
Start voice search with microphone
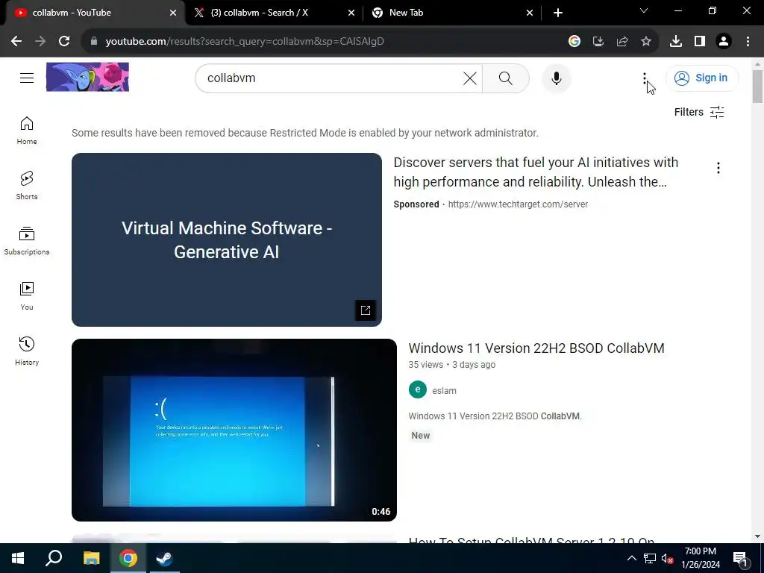(x=557, y=78)
